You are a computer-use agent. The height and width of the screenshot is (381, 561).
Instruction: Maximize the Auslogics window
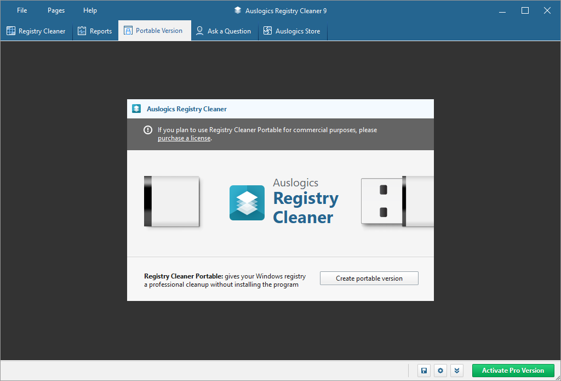(x=525, y=11)
